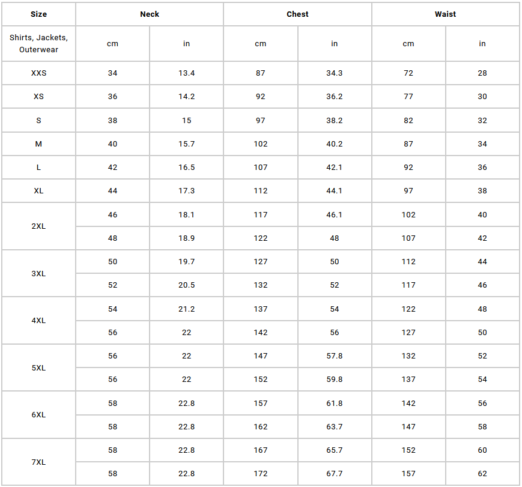The image size is (522, 487).
Task: Click the XS size label
Action: click(x=38, y=97)
